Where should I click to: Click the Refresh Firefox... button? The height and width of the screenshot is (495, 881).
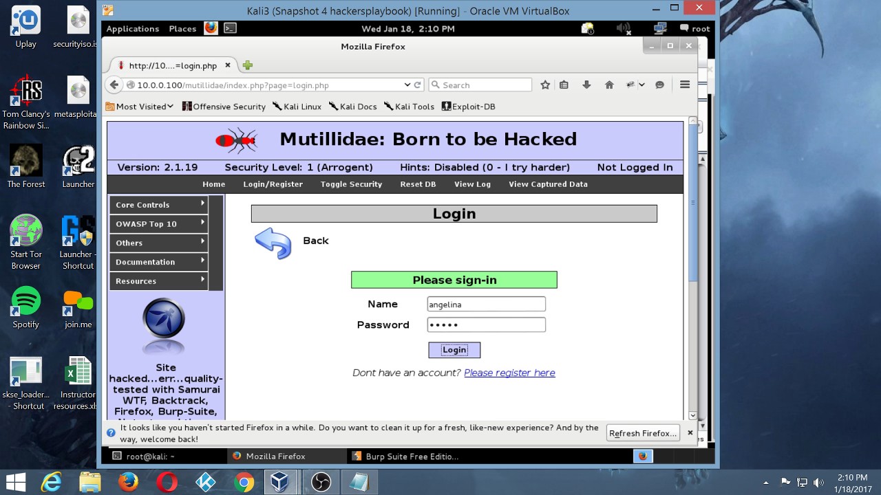(643, 433)
